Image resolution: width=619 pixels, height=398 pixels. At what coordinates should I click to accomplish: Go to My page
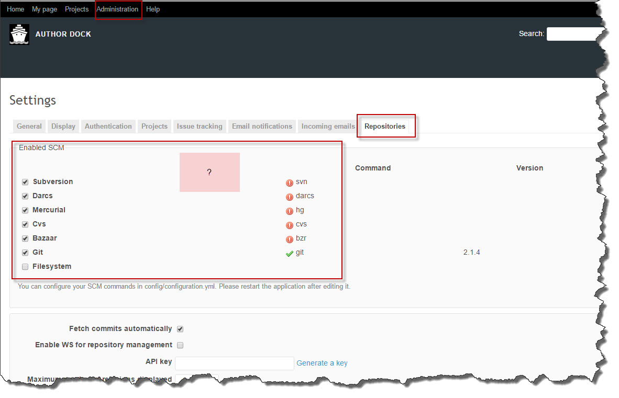45,9
